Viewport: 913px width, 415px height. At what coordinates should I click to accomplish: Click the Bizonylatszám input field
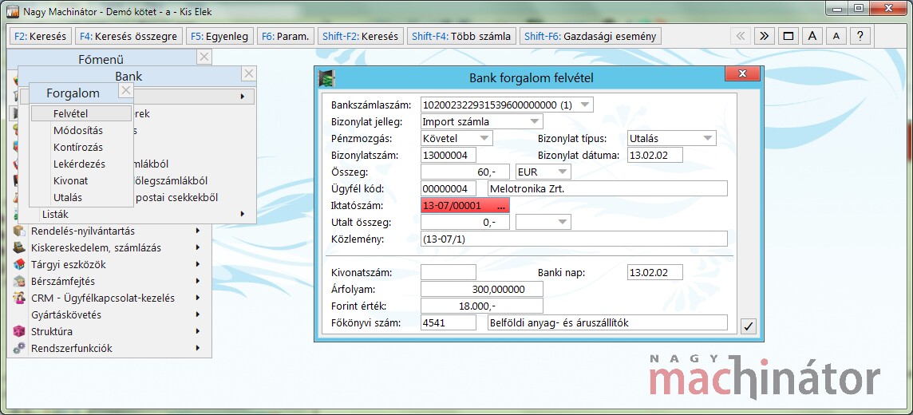pos(448,155)
